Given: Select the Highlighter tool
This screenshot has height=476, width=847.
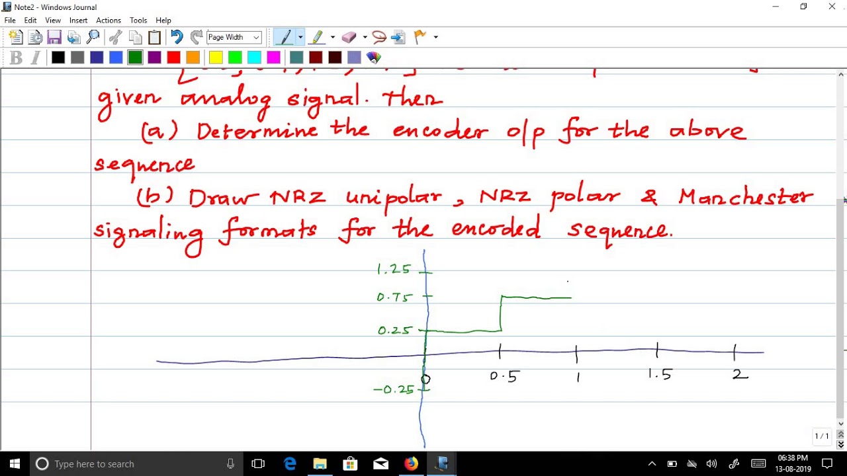Looking at the screenshot, I should pyautogui.click(x=318, y=37).
